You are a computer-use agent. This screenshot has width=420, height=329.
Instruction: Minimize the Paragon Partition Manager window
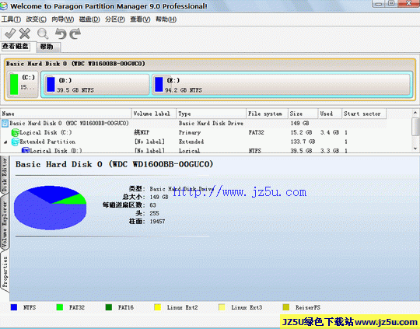click(379, 3)
